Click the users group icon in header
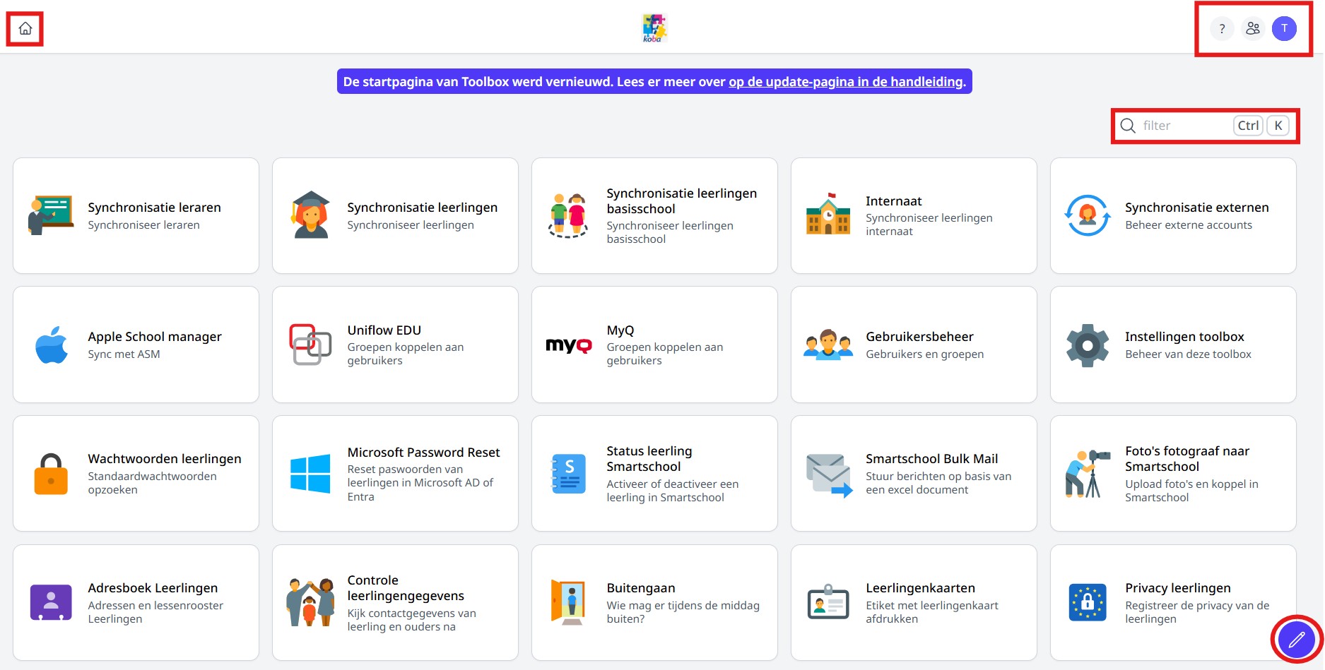 [x=1253, y=29]
